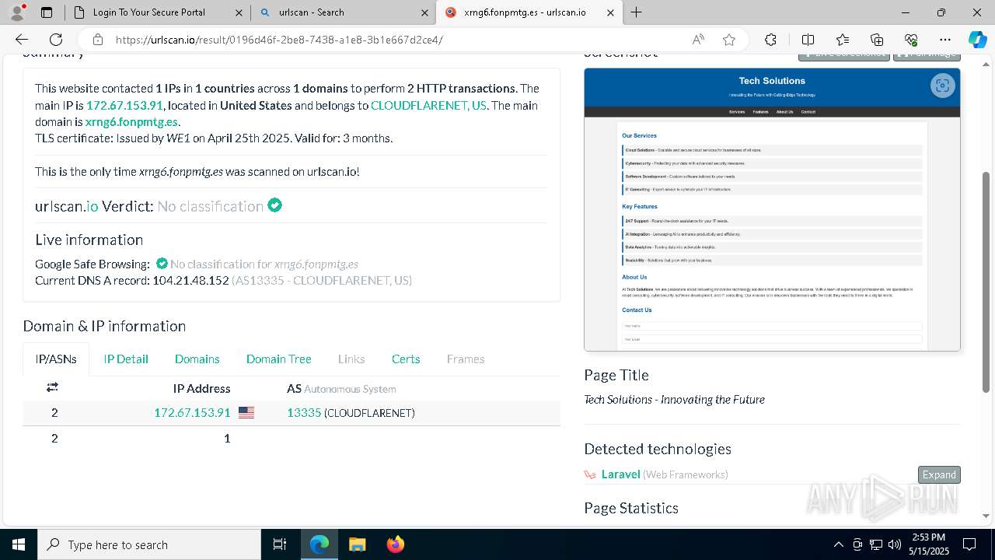
Task: Toggle split screen view
Action: click(808, 40)
